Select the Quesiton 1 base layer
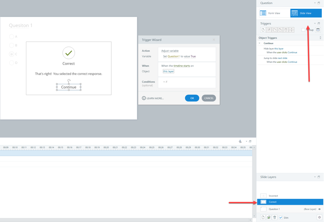The width and height of the screenshot is (324, 222). pos(290,209)
